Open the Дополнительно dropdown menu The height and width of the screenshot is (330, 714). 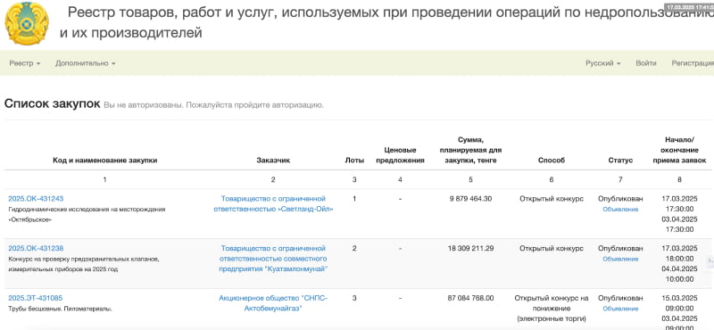[x=85, y=63]
